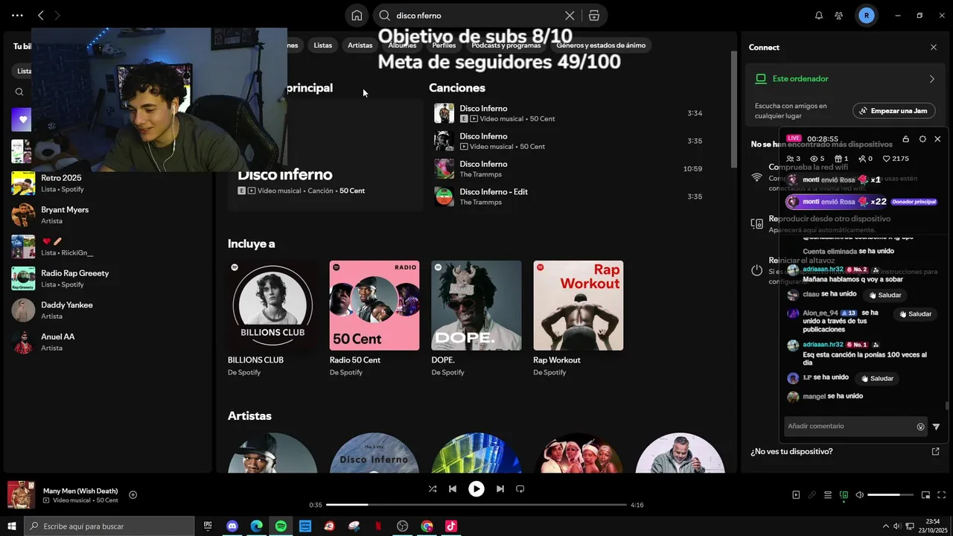Open the Now Playing view icon
The height and width of the screenshot is (536, 953).
click(x=796, y=495)
